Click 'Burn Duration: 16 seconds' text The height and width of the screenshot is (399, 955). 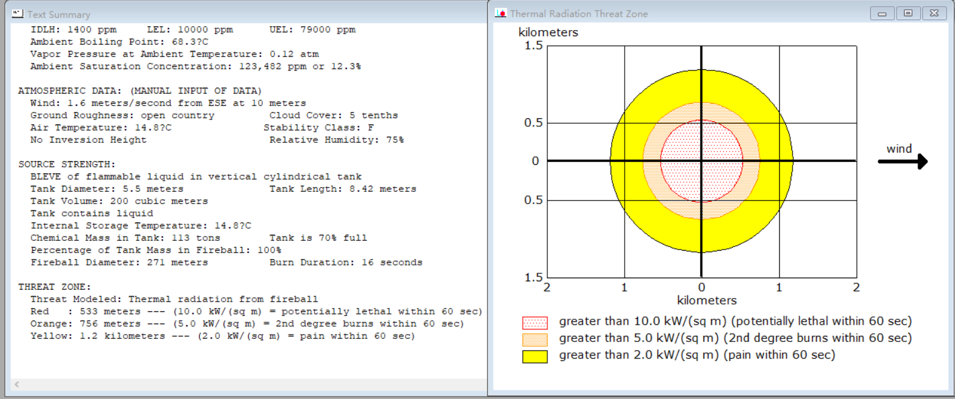pos(346,262)
